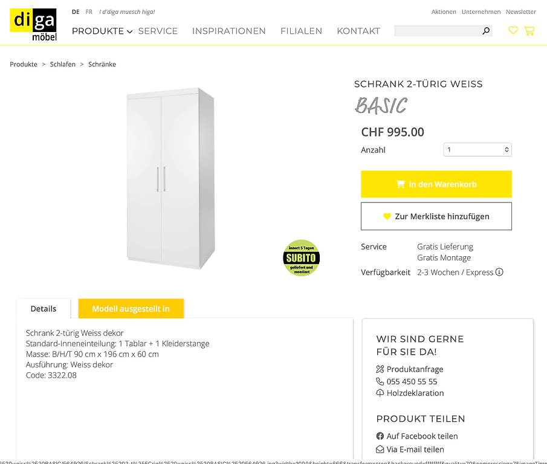Open the wishlist heart icon in header
547x464 pixels.
(513, 30)
